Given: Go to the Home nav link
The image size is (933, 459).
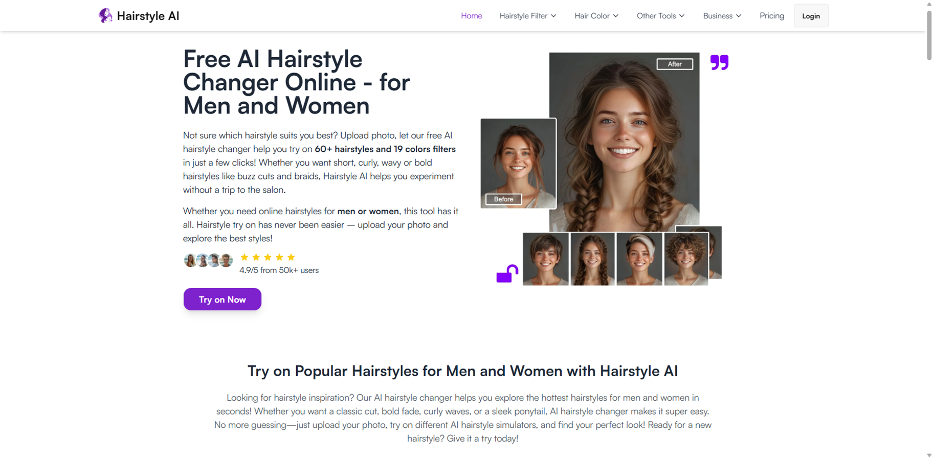Looking at the screenshot, I should (x=471, y=16).
